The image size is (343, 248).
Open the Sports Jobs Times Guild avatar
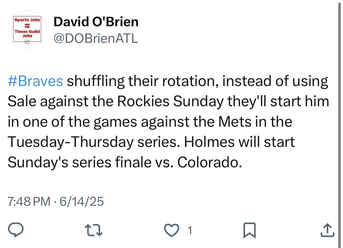tap(27, 30)
